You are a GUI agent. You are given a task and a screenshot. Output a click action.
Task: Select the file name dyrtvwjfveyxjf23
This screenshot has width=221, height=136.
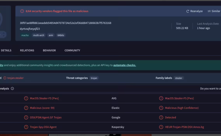coord(30,29)
